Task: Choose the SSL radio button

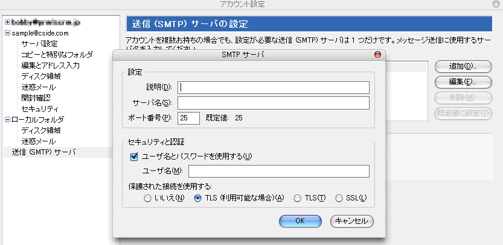Action: click(339, 198)
